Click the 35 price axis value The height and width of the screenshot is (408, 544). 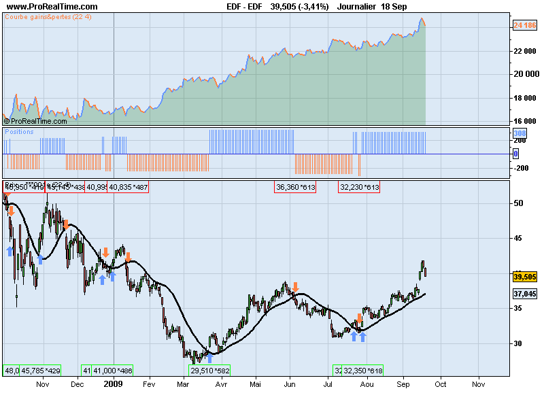[x=517, y=308]
